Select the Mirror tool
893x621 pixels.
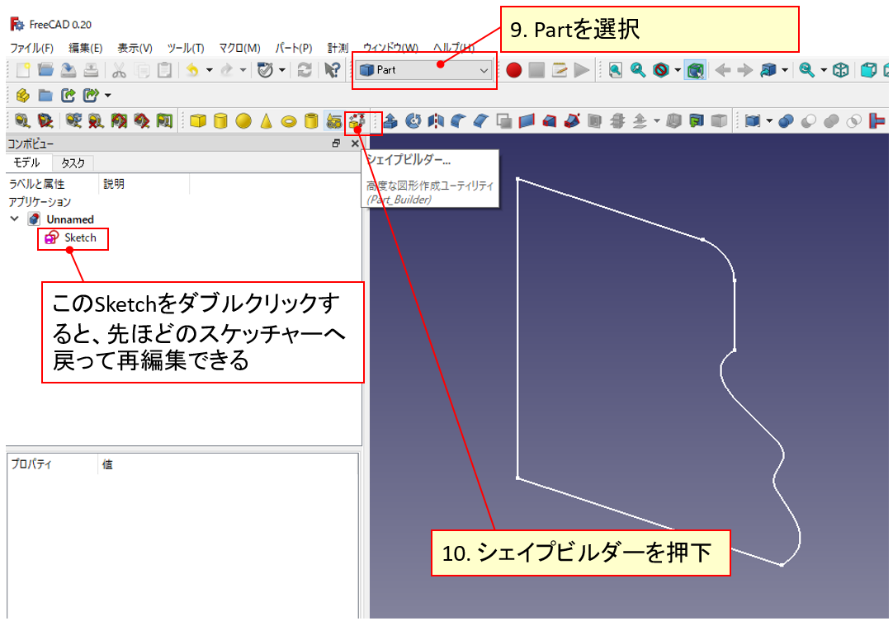point(436,120)
